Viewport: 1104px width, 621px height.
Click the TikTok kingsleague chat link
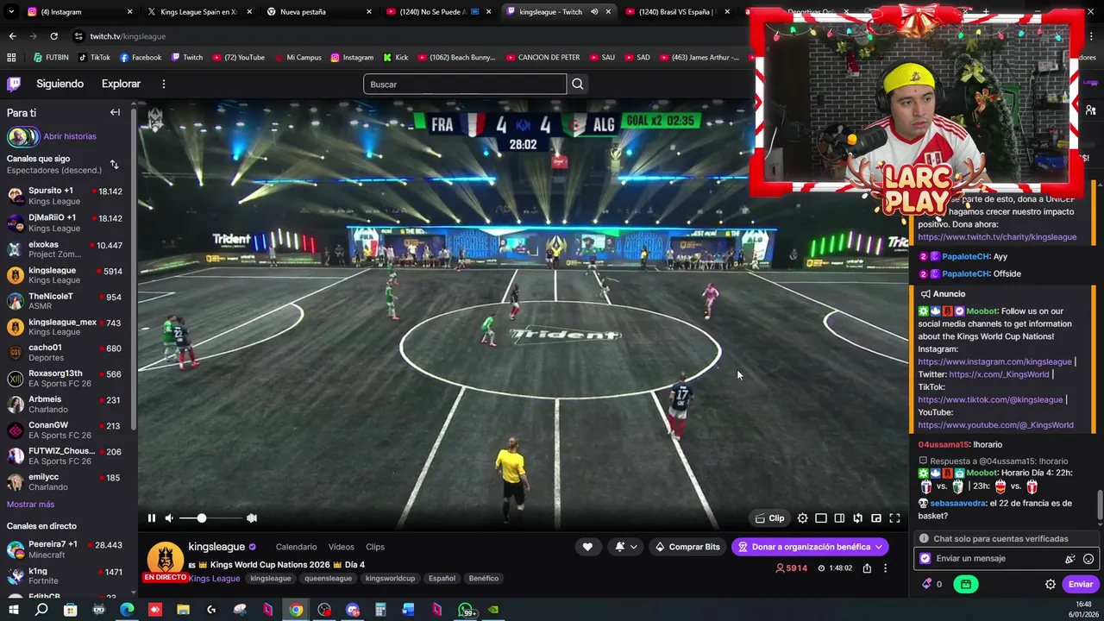[x=990, y=400]
